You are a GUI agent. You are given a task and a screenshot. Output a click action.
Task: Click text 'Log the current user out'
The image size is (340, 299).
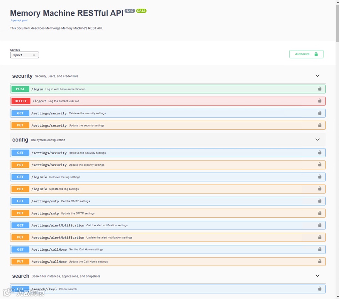(64, 101)
